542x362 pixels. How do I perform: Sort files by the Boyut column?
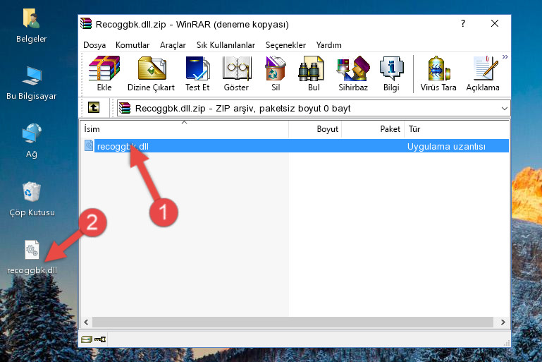click(315, 129)
